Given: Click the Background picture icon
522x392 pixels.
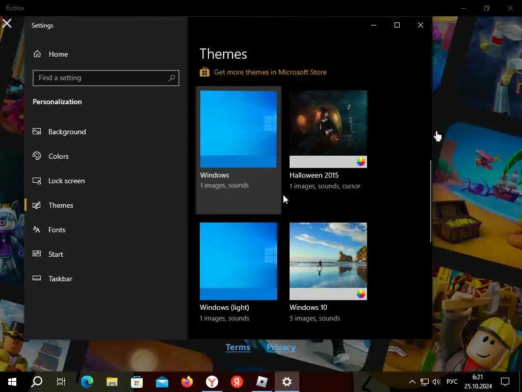Looking at the screenshot, I should (x=37, y=131).
